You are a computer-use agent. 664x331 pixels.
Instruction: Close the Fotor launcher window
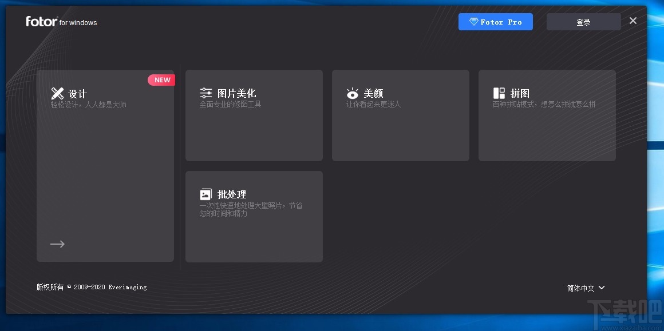point(633,20)
